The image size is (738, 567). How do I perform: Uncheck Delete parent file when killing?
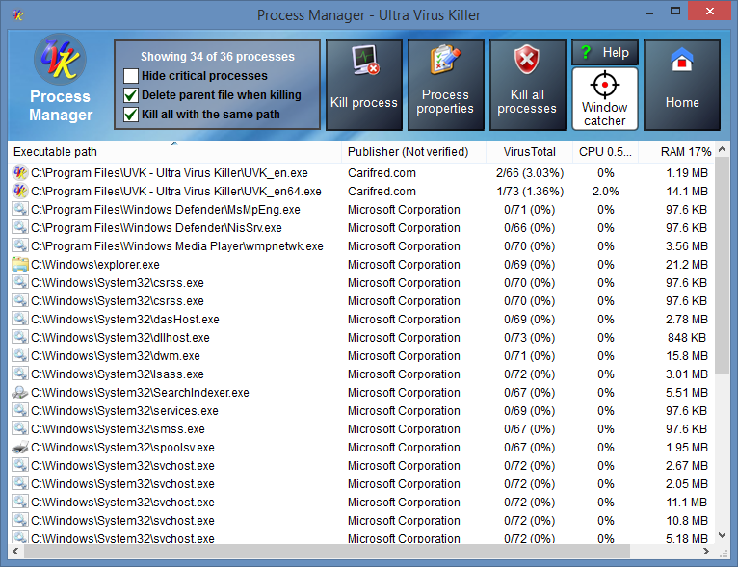pos(131,95)
